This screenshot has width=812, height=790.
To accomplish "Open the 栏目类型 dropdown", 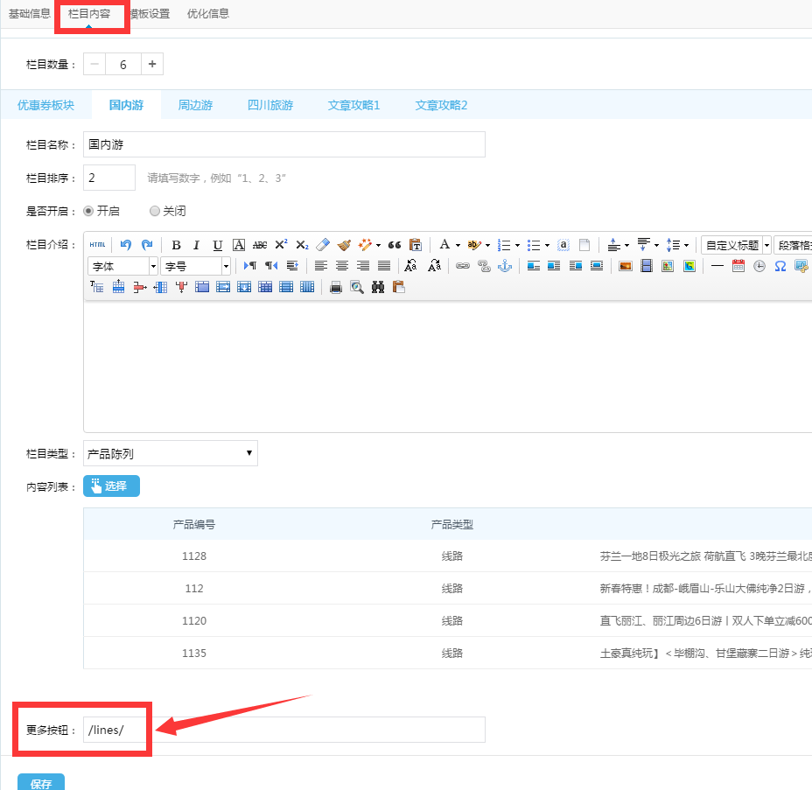I will [x=171, y=453].
